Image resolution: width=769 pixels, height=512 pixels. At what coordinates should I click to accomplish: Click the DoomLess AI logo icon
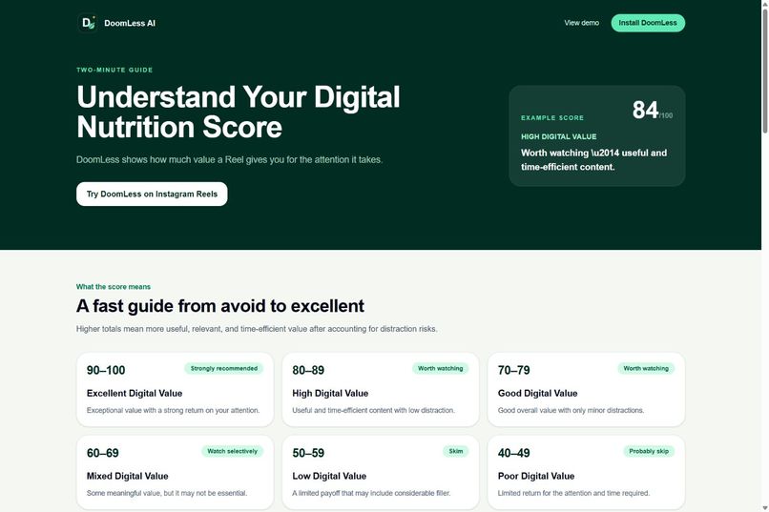click(x=88, y=23)
